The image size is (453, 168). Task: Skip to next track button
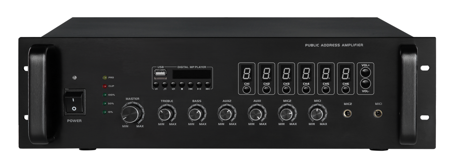coord(208,84)
